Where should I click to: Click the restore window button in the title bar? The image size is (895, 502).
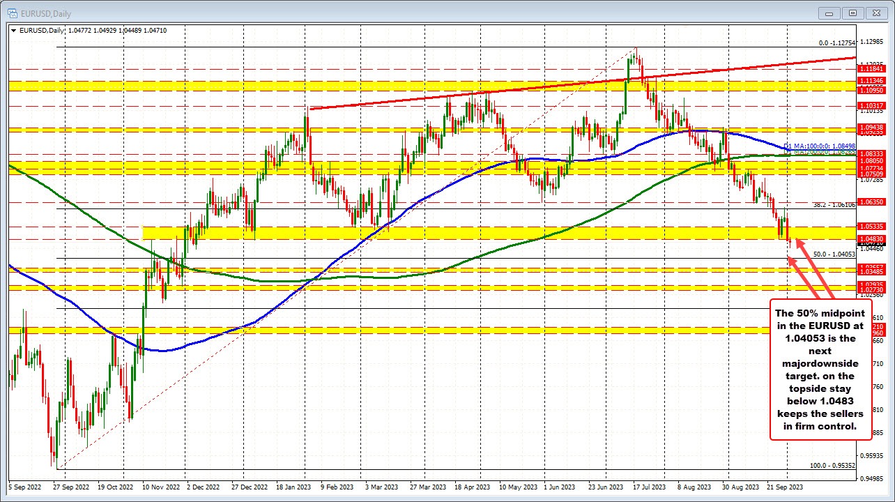pos(852,13)
